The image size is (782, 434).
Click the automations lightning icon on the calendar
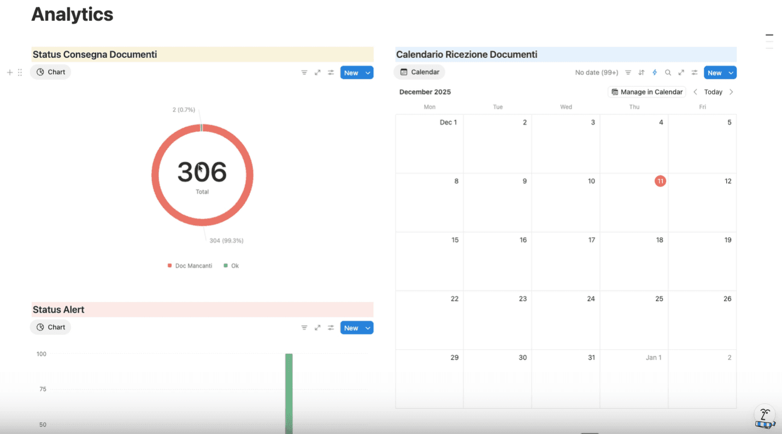pyautogui.click(x=654, y=72)
